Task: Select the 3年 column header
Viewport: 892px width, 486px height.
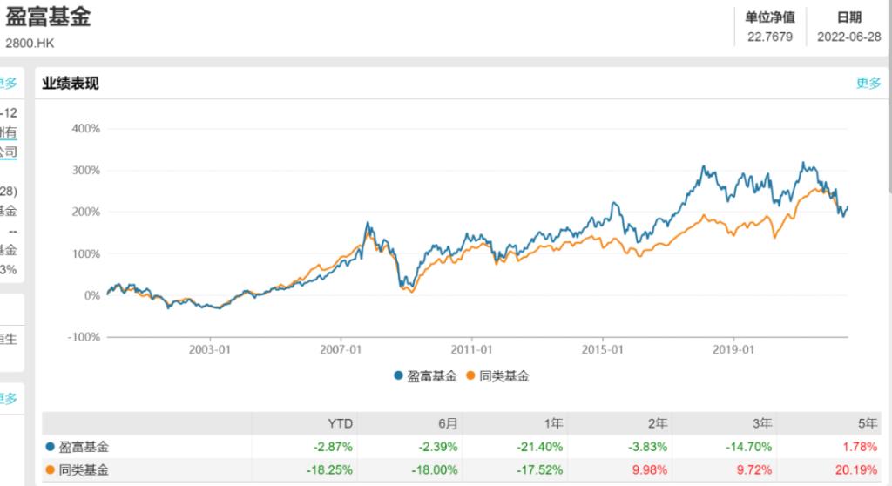Action: (x=762, y=423)
